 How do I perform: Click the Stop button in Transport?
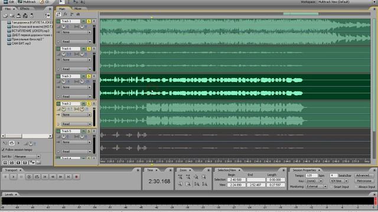click(5, 177)
